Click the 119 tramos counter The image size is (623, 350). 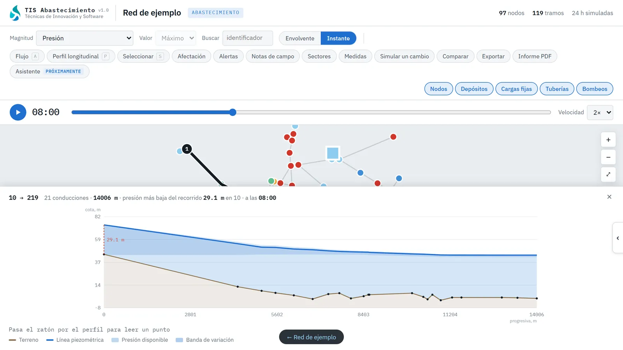[548, 13]
